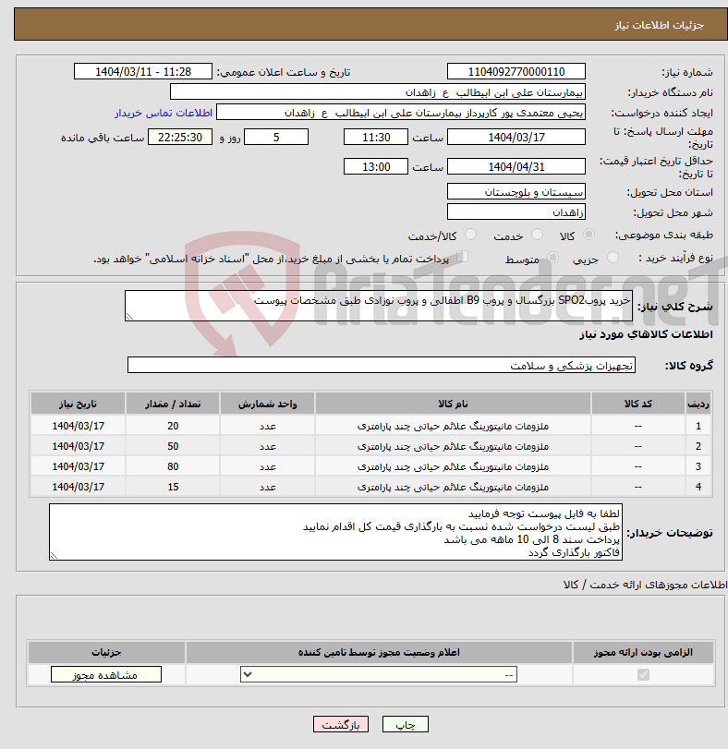Click the چاپ print button
Viewport: 728px width, 749px height.
(x=405, y=724)
